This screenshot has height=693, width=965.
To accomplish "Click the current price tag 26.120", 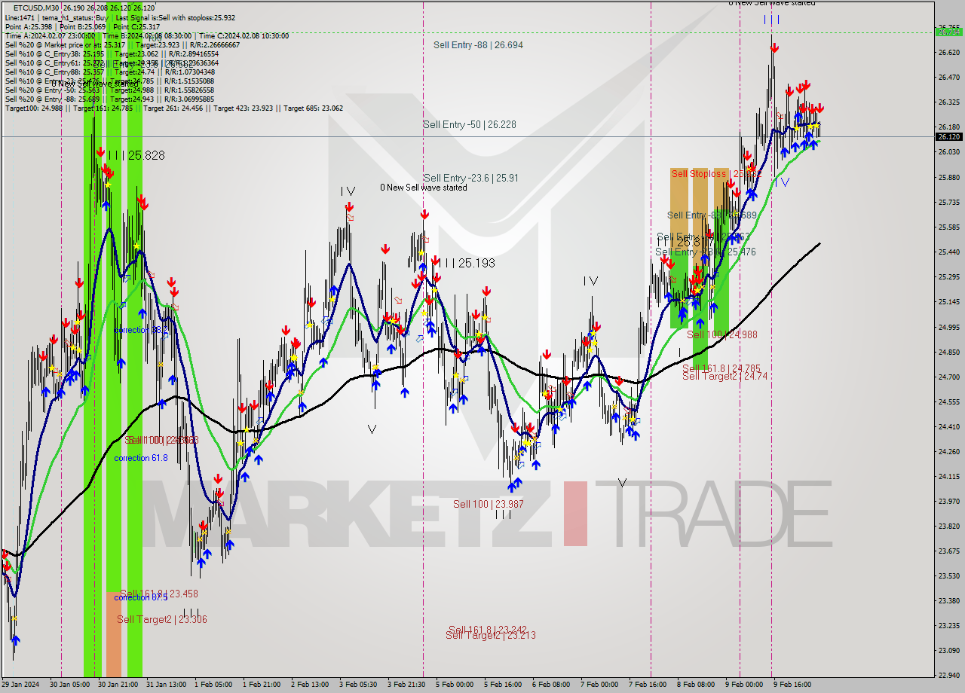I will click(948, 136).
